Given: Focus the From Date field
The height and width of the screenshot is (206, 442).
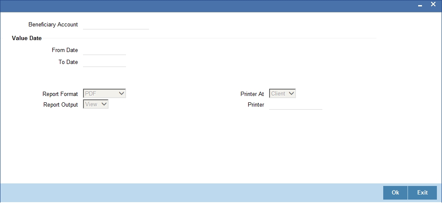Looking at the screenshot, I should [105, 50].
